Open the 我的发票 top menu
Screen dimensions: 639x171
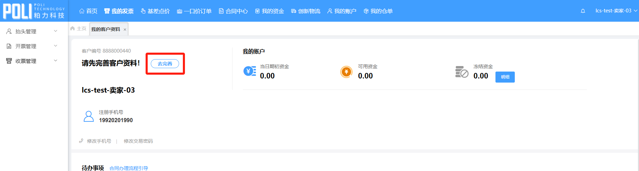point(119,11)
